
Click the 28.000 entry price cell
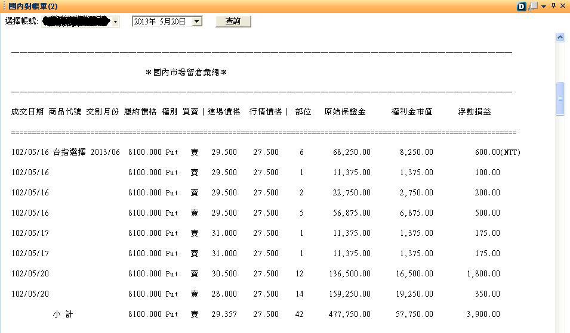[x=224, y=294]
